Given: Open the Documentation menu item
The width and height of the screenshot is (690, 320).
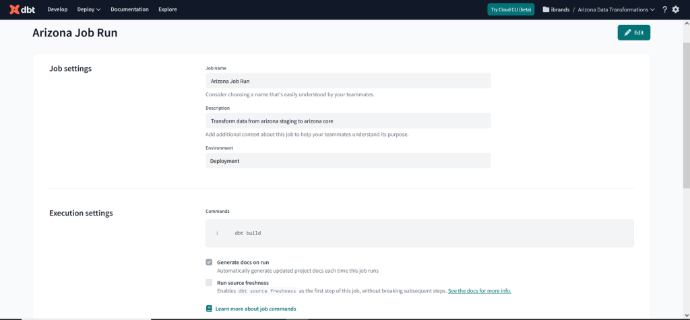Looking at the screenshot, I should 129,9.
